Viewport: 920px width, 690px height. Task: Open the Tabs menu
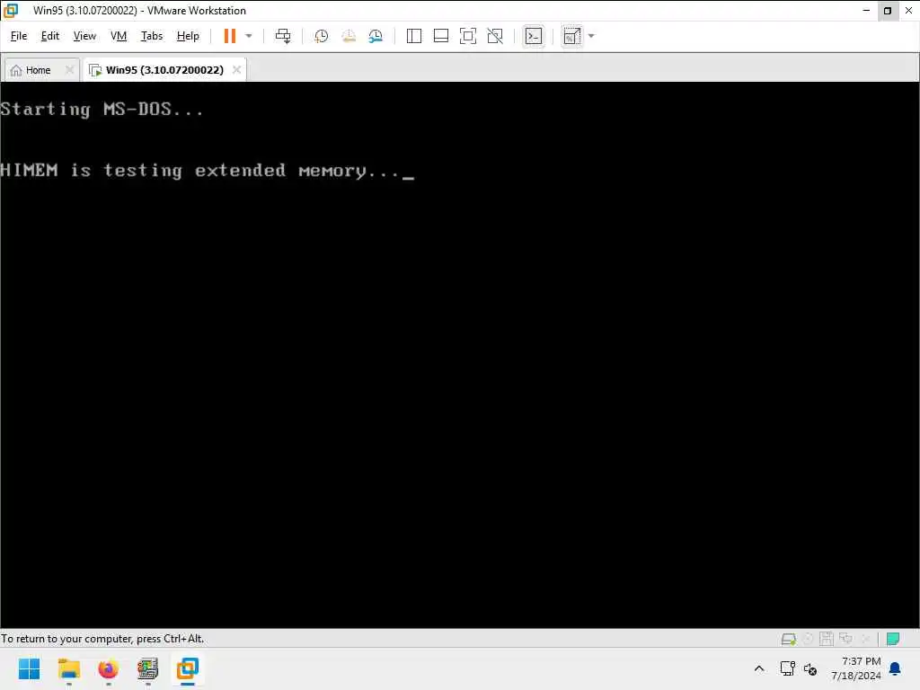click(151, 36)
